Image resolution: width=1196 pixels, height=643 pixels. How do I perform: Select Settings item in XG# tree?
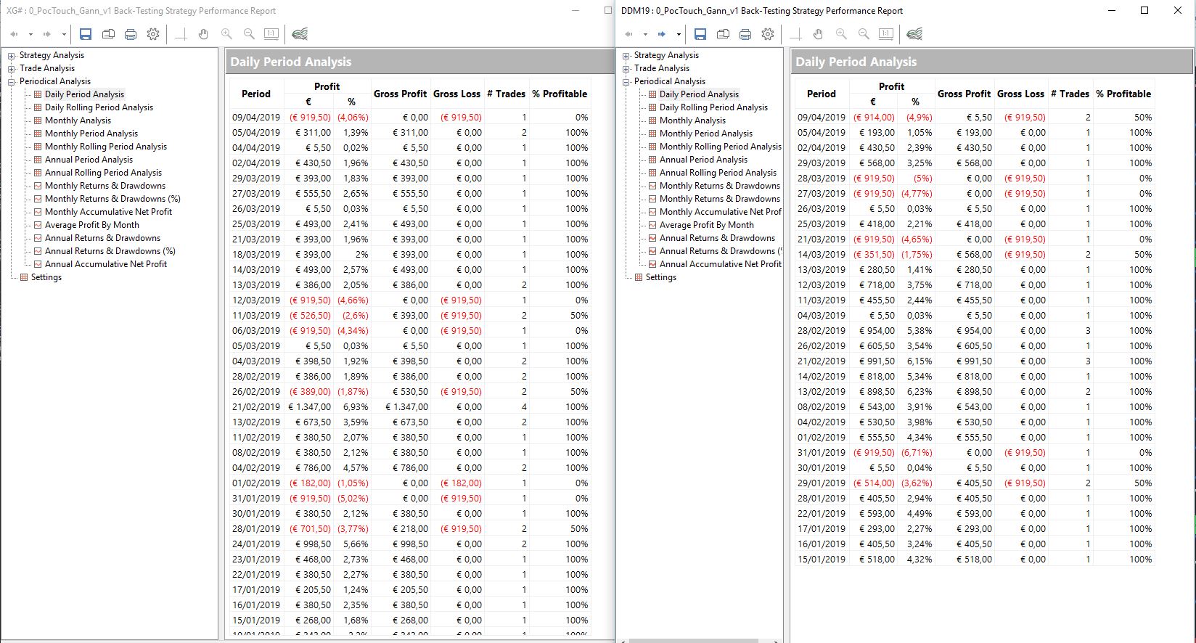click(46, 277)
